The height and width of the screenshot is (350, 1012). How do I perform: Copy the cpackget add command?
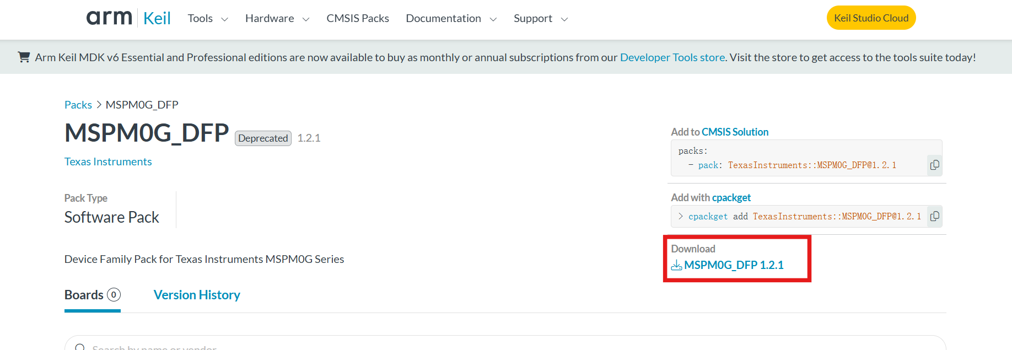click(934, 216)
